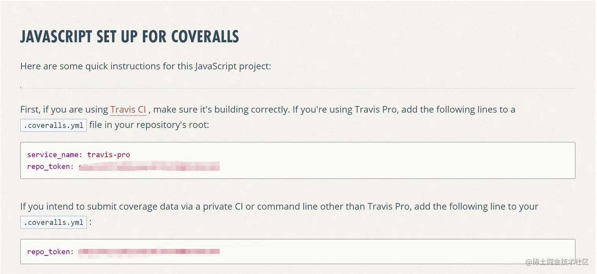Open the Travis CI link
597x274 pixels.
point(128,109)
